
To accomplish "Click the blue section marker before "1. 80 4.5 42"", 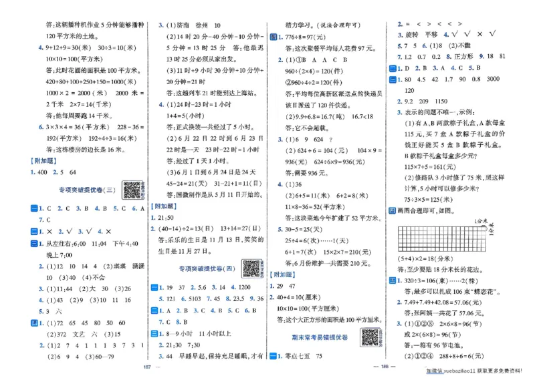I will click(x=393, y=79).
